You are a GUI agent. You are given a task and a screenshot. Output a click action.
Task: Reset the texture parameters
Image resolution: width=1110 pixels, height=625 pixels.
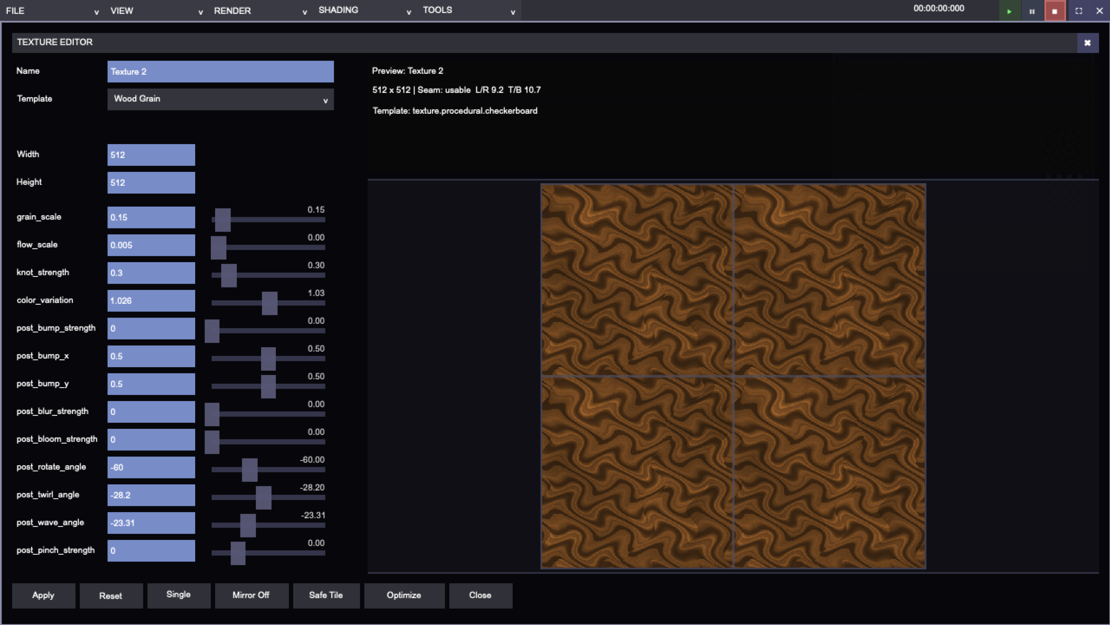click(x=111, y=596)
